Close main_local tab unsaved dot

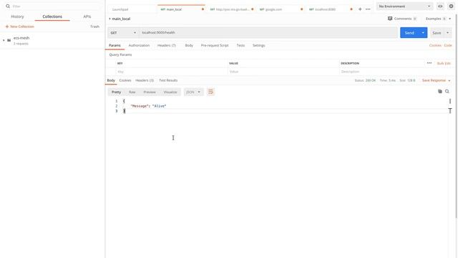pyautogui.click(x=203, y=9)
